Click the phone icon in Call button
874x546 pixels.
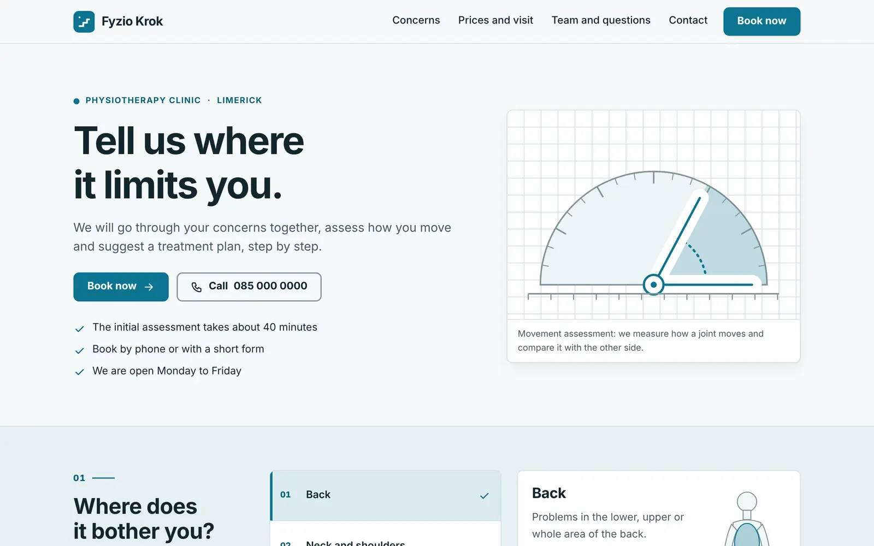coord(197,287)
